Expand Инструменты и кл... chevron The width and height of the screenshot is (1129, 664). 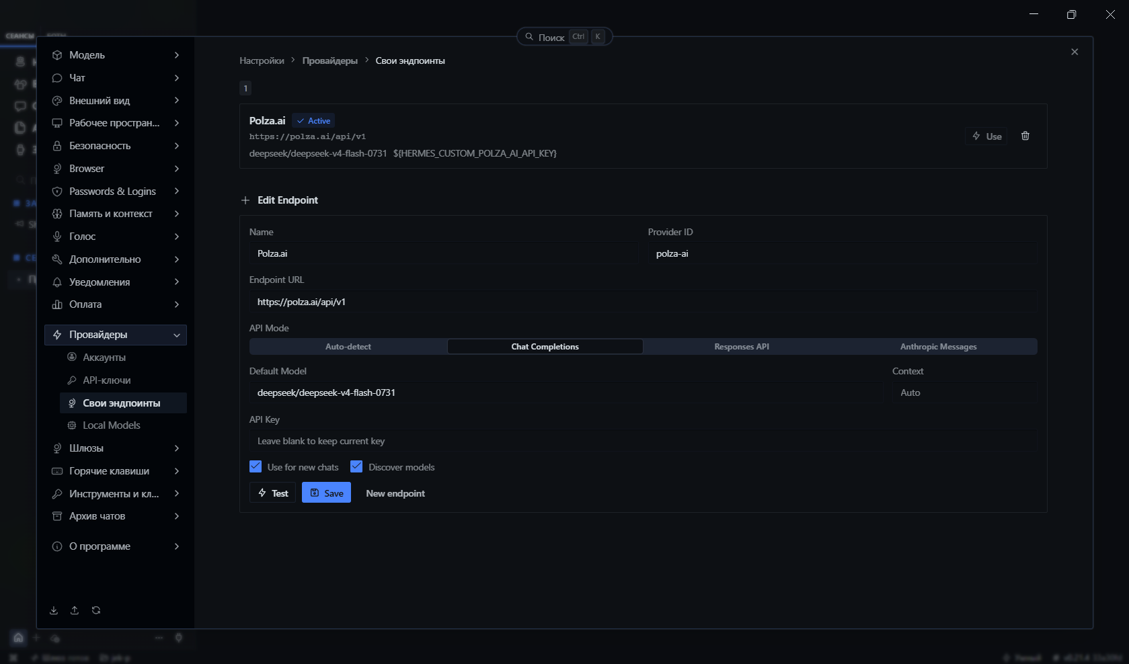177,494
